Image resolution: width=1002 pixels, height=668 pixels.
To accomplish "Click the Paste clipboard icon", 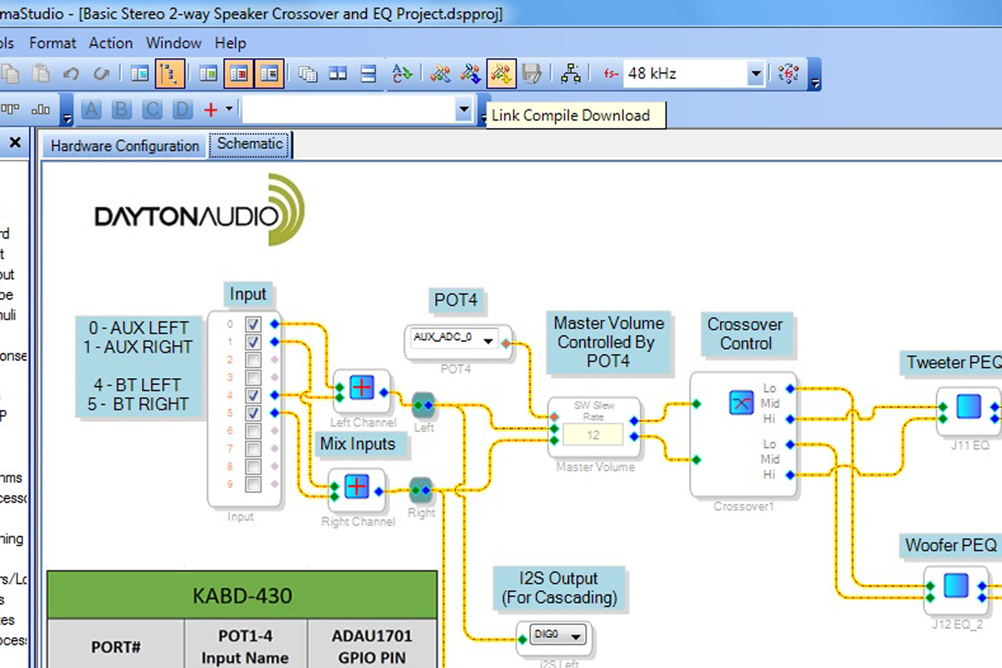I will (41, 74).
